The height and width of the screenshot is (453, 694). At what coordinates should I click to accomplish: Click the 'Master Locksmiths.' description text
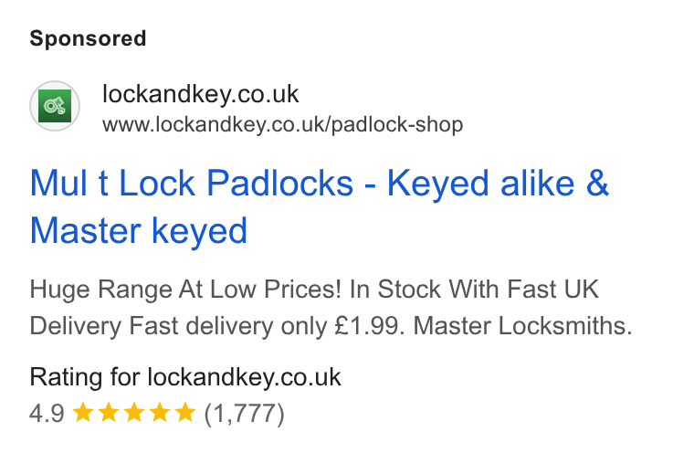[x=522, y=326]
